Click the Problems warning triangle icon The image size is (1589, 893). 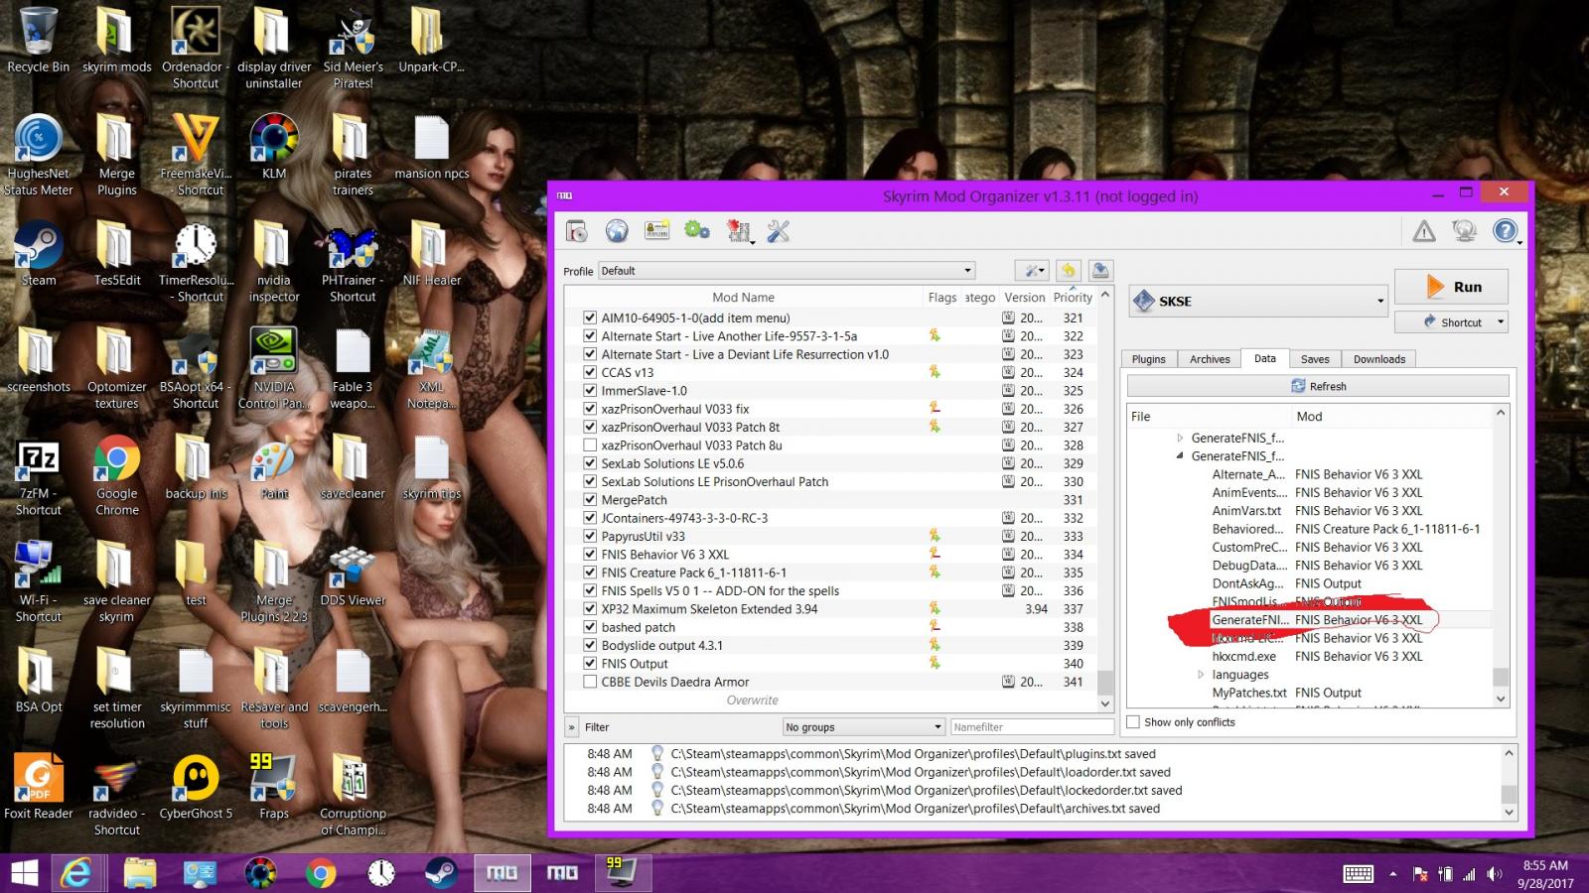(x=1424, y=231)
